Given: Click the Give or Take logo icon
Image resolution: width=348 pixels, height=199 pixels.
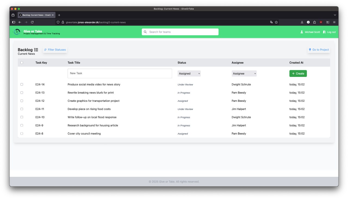Looking at the screenshot, I should coord(17,32).
